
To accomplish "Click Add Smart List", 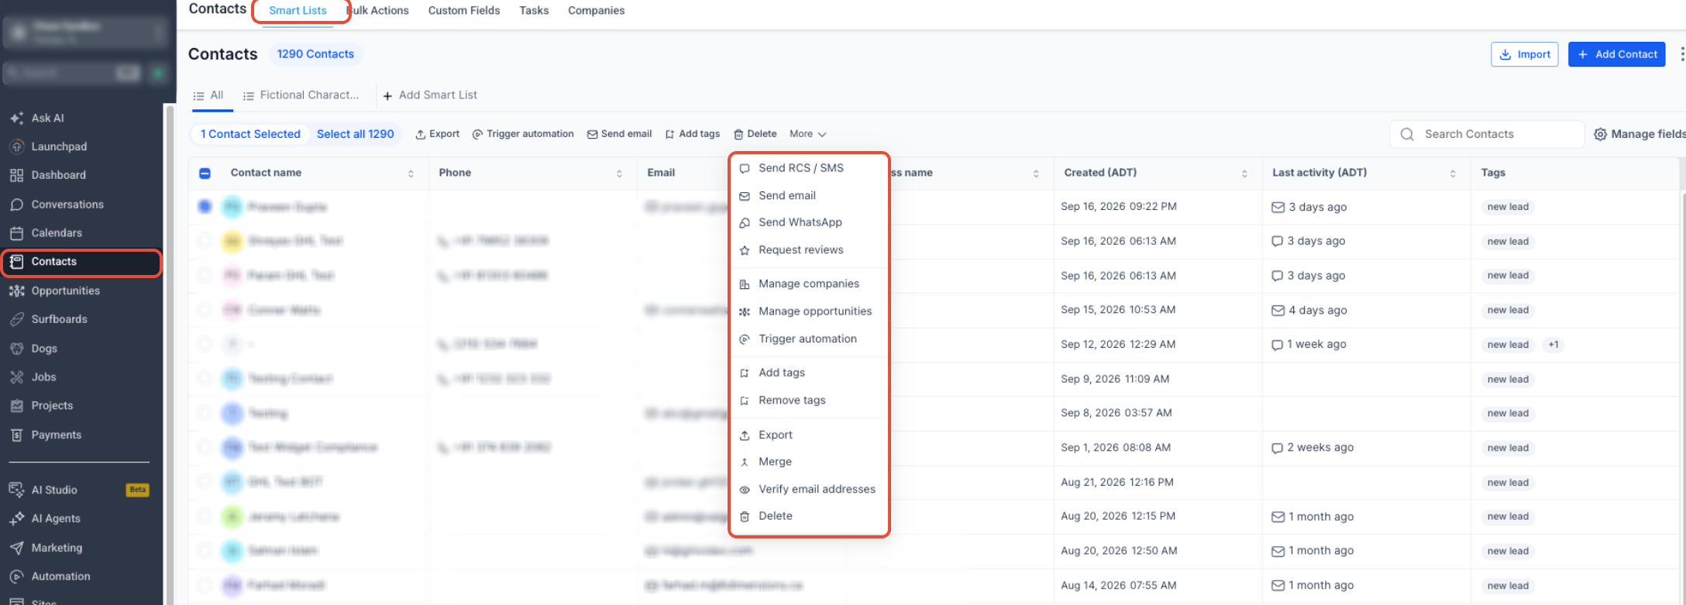I will point(430,95).
